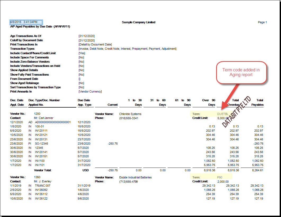Click the phone number (816)555-3341
Viewport: 281px width, 217px height.
click(x=129, y=118)
